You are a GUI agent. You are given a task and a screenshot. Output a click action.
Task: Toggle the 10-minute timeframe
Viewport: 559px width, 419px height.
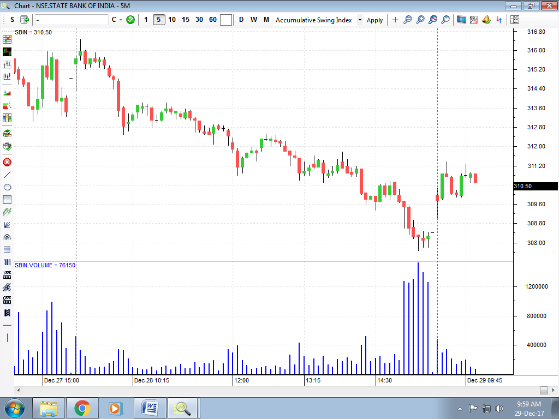[x=172, y=20]
